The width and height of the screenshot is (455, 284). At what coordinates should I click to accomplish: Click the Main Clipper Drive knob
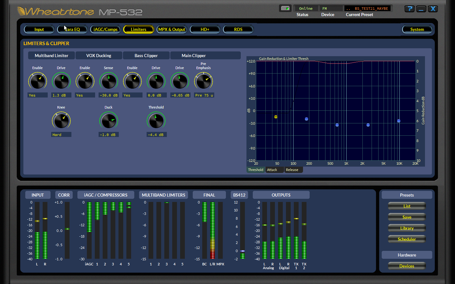pyautogui.click(x=180, y=81)
